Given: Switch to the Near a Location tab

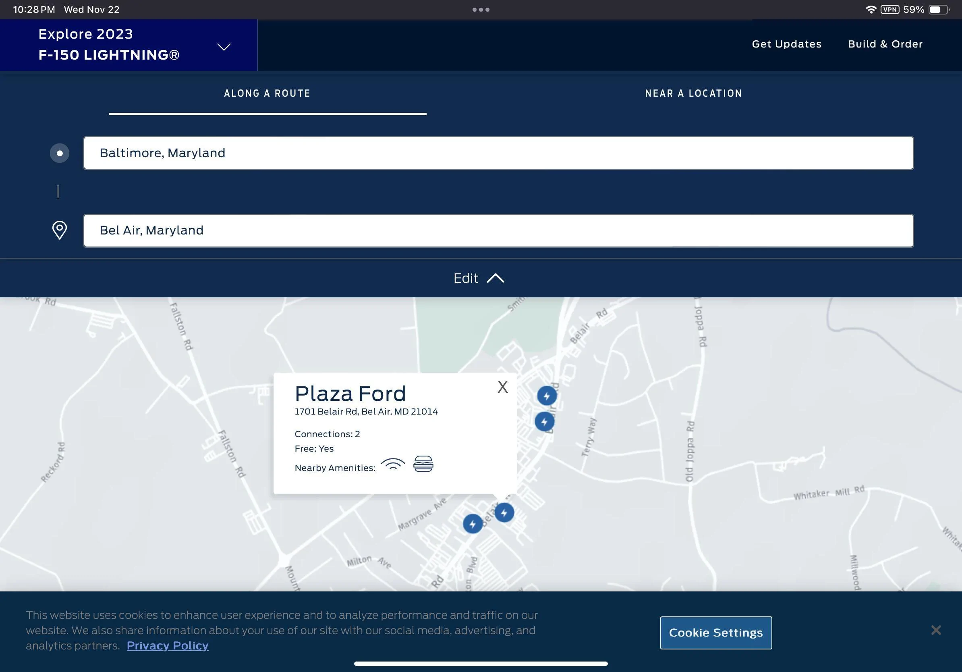Looking at the screenshot, I should tap(693, 93).
